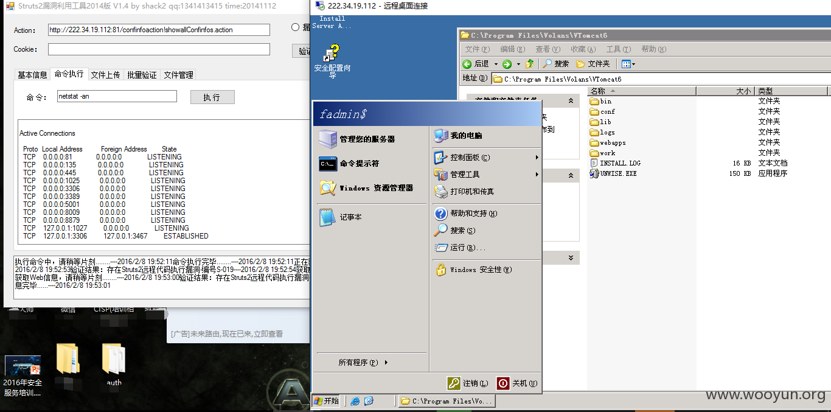The height and width of the screenshot is (412, 831).
Task: Click Forward arrow icon in Explorer toolbar
Action: tap(507, 64)
